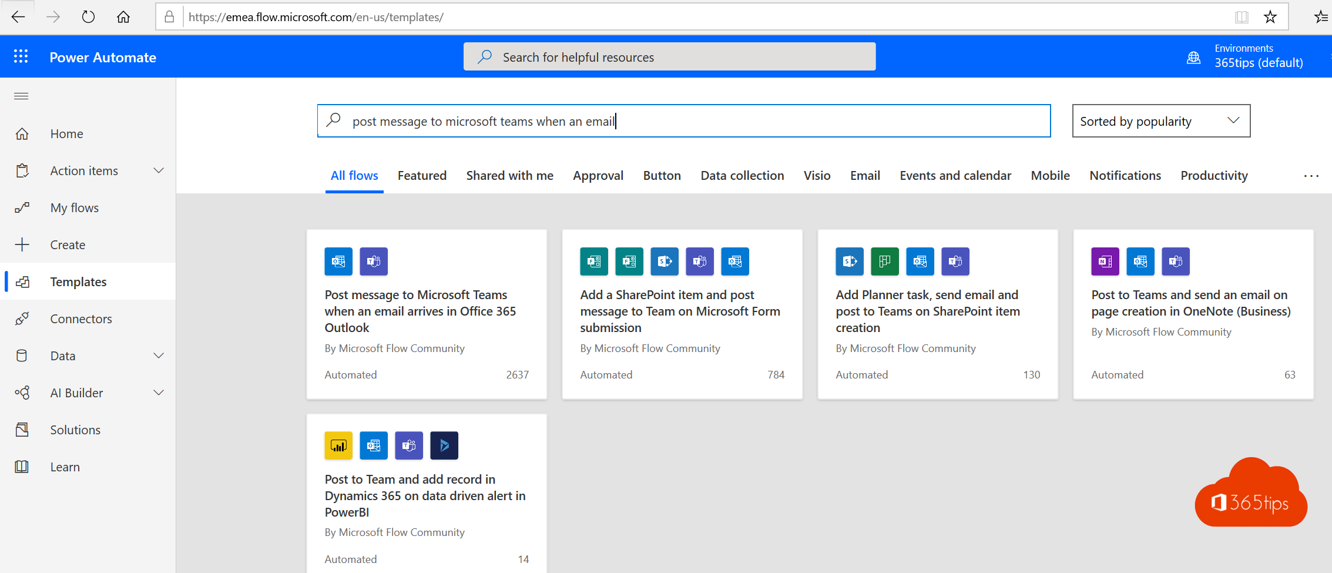Click the Create plus icon

tap(22, 245)
